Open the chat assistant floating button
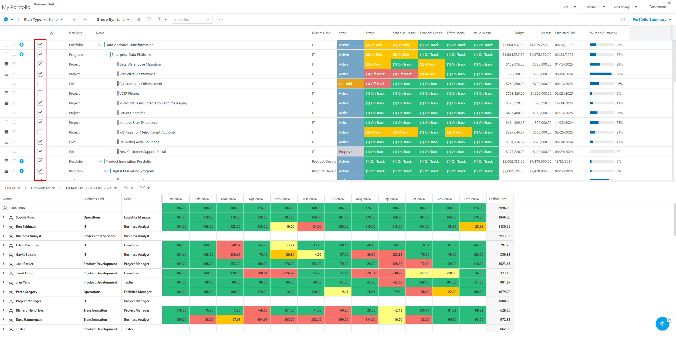 coord(662,324)
